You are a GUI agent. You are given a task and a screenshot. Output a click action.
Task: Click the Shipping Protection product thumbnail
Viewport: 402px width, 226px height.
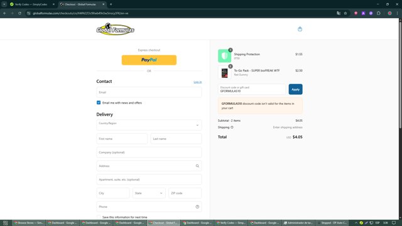point(224,56)
